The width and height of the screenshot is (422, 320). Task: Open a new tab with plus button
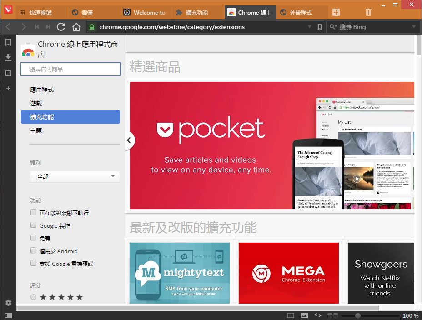(336, 12)
